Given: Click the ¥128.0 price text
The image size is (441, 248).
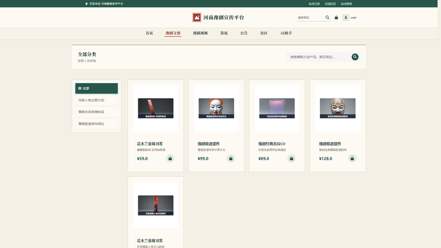Looking at the screenshot, I should tap(325, 159).
